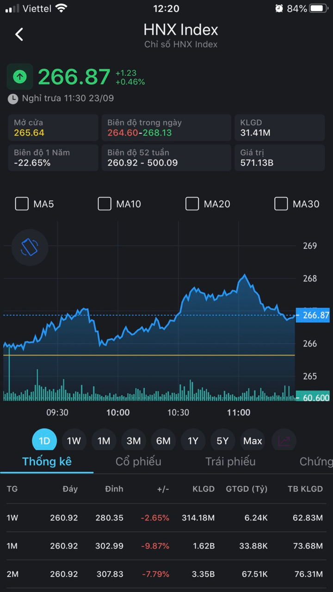
Task: Tap the clock icon beside Nghỉ trưa
Action: pos(13,99)
